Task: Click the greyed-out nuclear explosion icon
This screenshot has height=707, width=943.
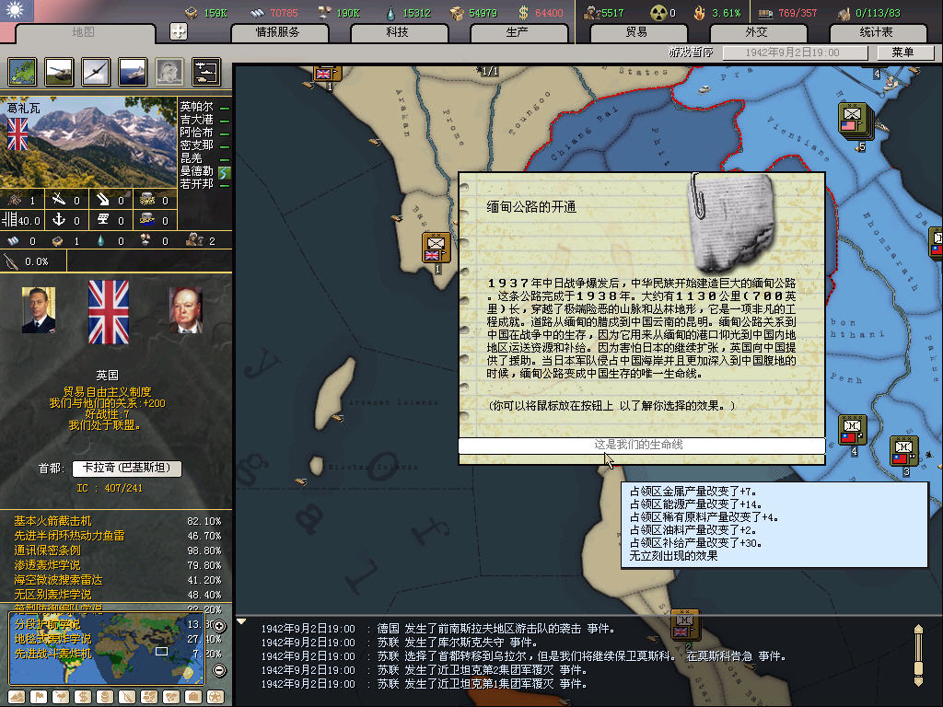Action: point(169,72)
